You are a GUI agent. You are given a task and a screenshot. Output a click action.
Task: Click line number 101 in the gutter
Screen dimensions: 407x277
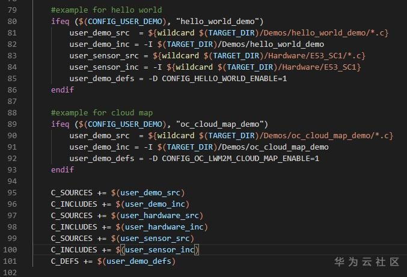click(x=10, y=261)
